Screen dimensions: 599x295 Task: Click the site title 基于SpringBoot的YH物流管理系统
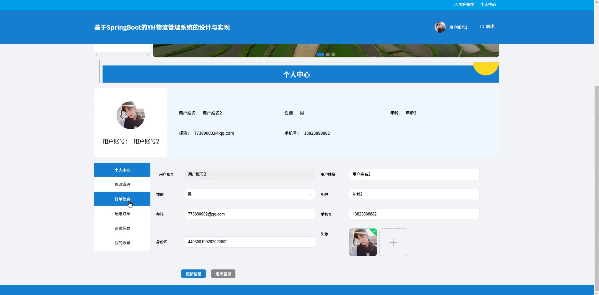pyautogui.click(x=162, y=27)
